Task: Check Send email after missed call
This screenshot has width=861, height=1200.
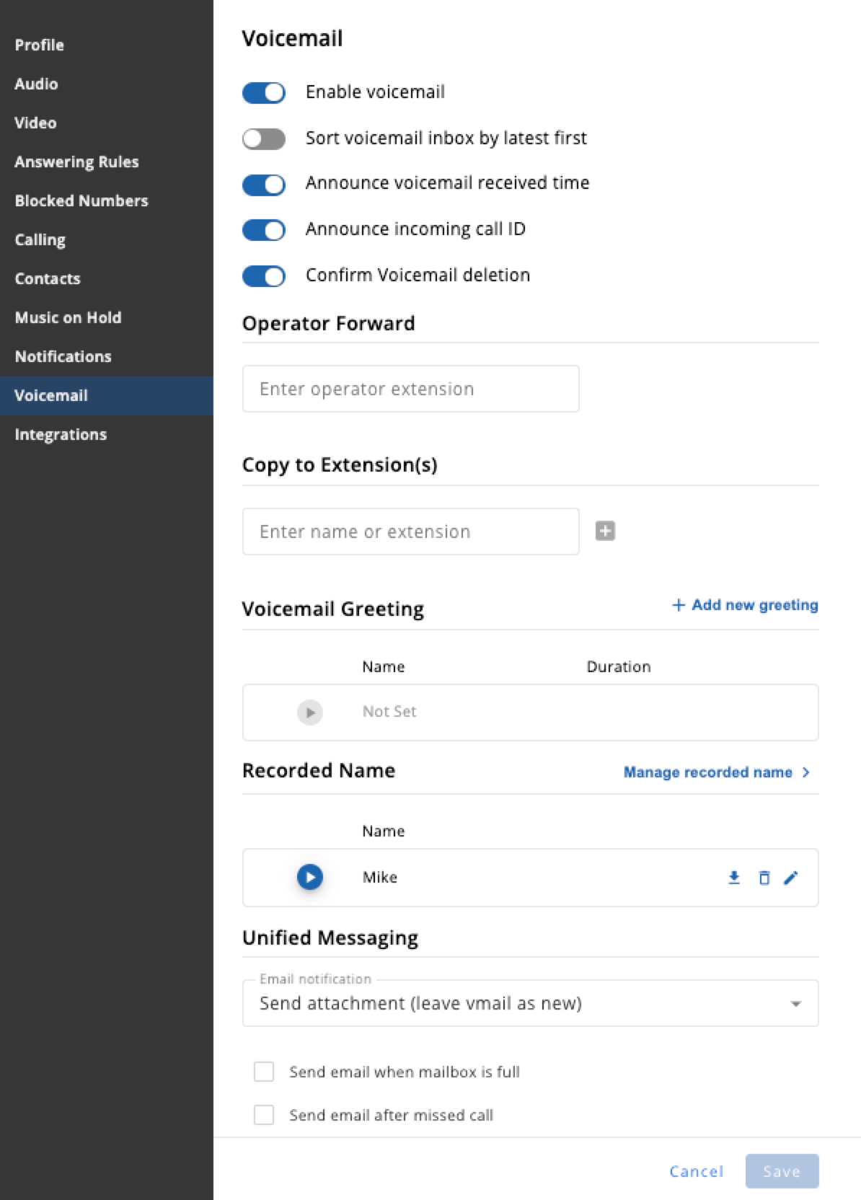Action: point(264,1115)
